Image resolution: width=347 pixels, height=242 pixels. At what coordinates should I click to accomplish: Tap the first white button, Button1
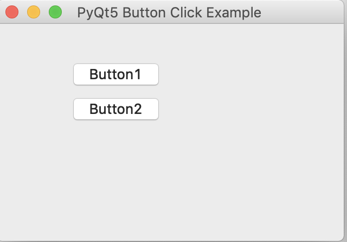pyautogui.click(x=115, y=74)
